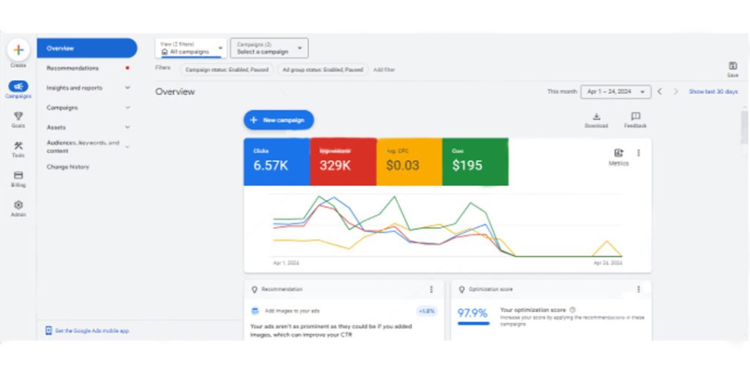This screenshot has height=375, width=750.
Task: Open Admin gear icon
Action: pos(18,206)
